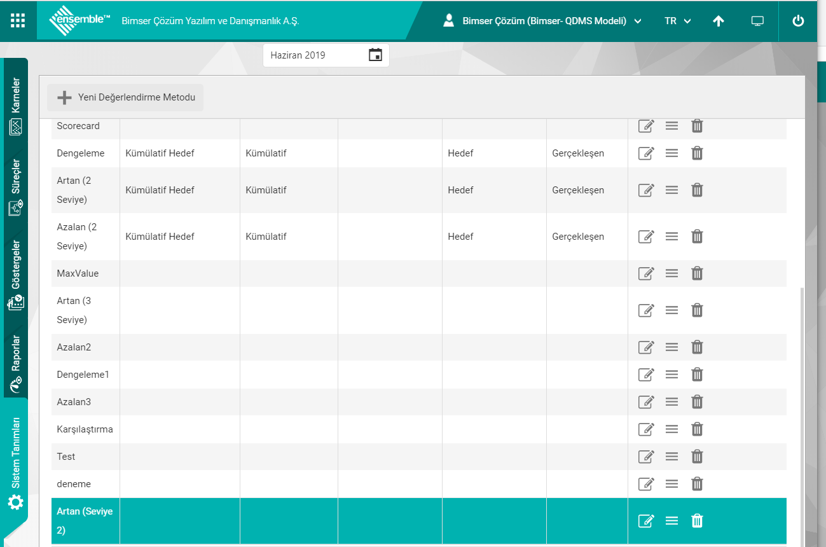Click Yeni Değerlendirme Metodu button
The width and height of the screenshot is (826, 547).
125,98
